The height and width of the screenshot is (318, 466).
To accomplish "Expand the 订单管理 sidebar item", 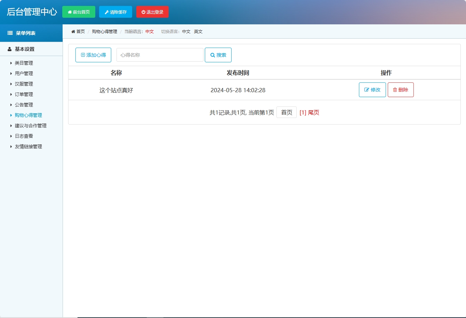I will (24, 94).
